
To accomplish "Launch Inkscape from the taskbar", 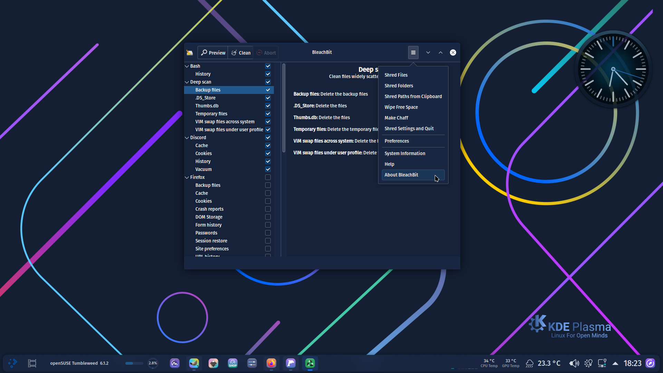I will [x=213, y=363].
